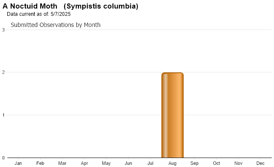Click the y-axis value 1
This screenshot has width=274, height=167.
(x=3, y=115)
